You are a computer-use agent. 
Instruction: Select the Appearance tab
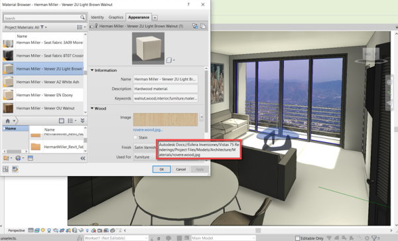tap(139, 17)
